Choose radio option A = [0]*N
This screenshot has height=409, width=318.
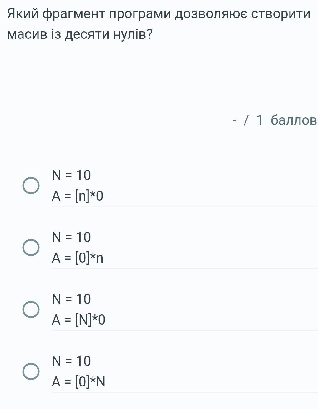pyautogui.click(x=31, y=371)
